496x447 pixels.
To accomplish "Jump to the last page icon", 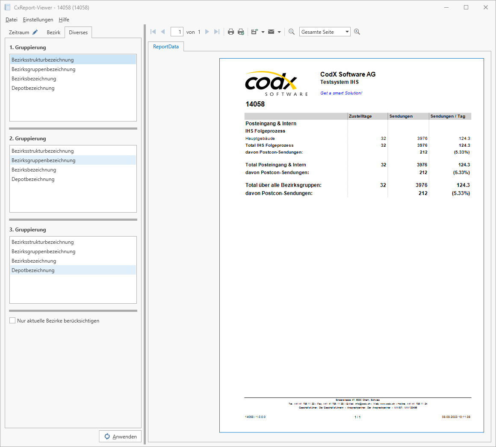I will [217, 31].
